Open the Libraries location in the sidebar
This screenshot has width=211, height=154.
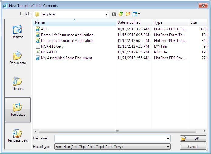click(18, 84)
